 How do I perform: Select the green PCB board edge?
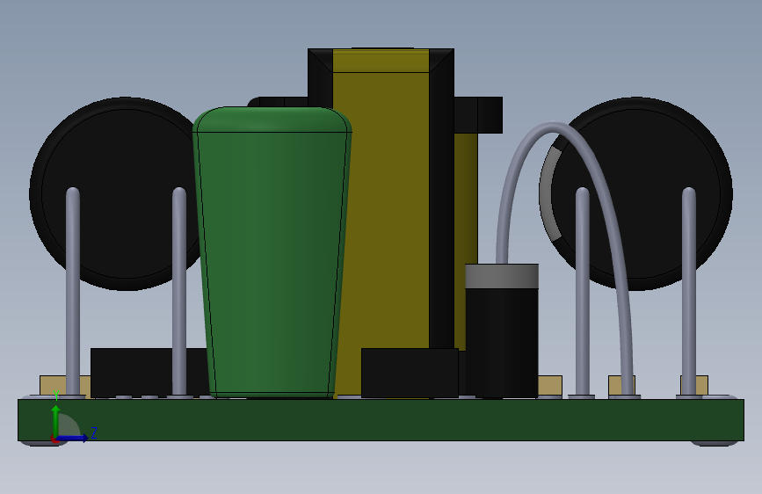point(381,420)
